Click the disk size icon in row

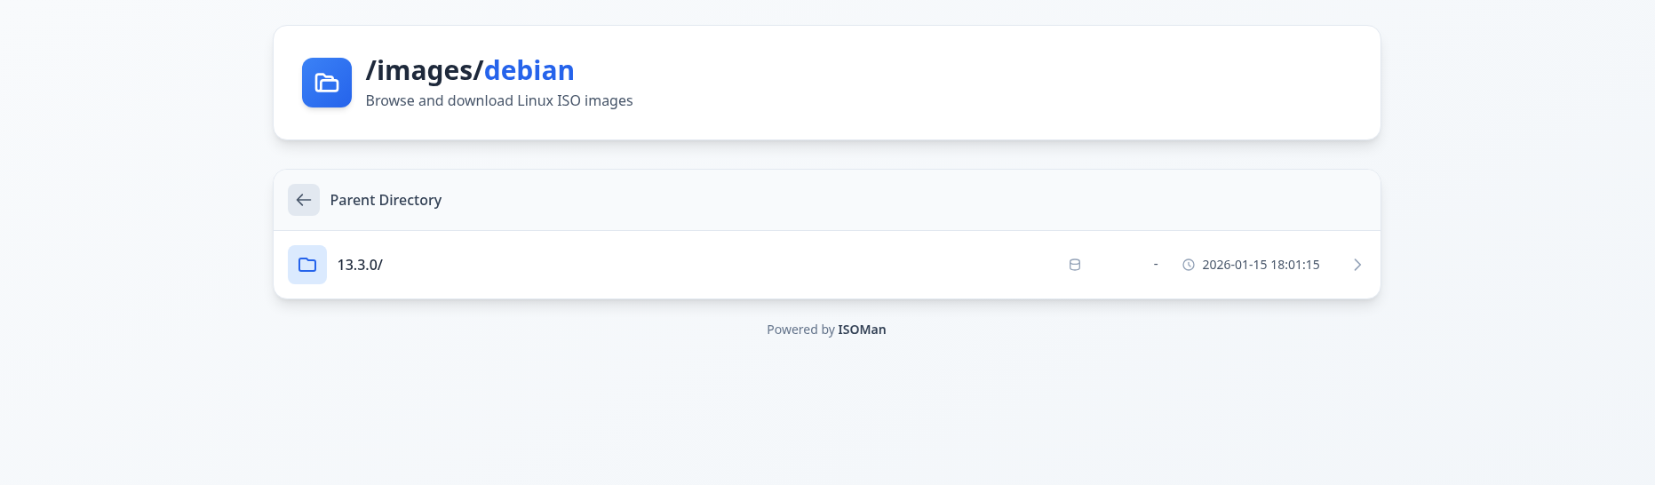pyautogui.click(x=1075, y=265)
